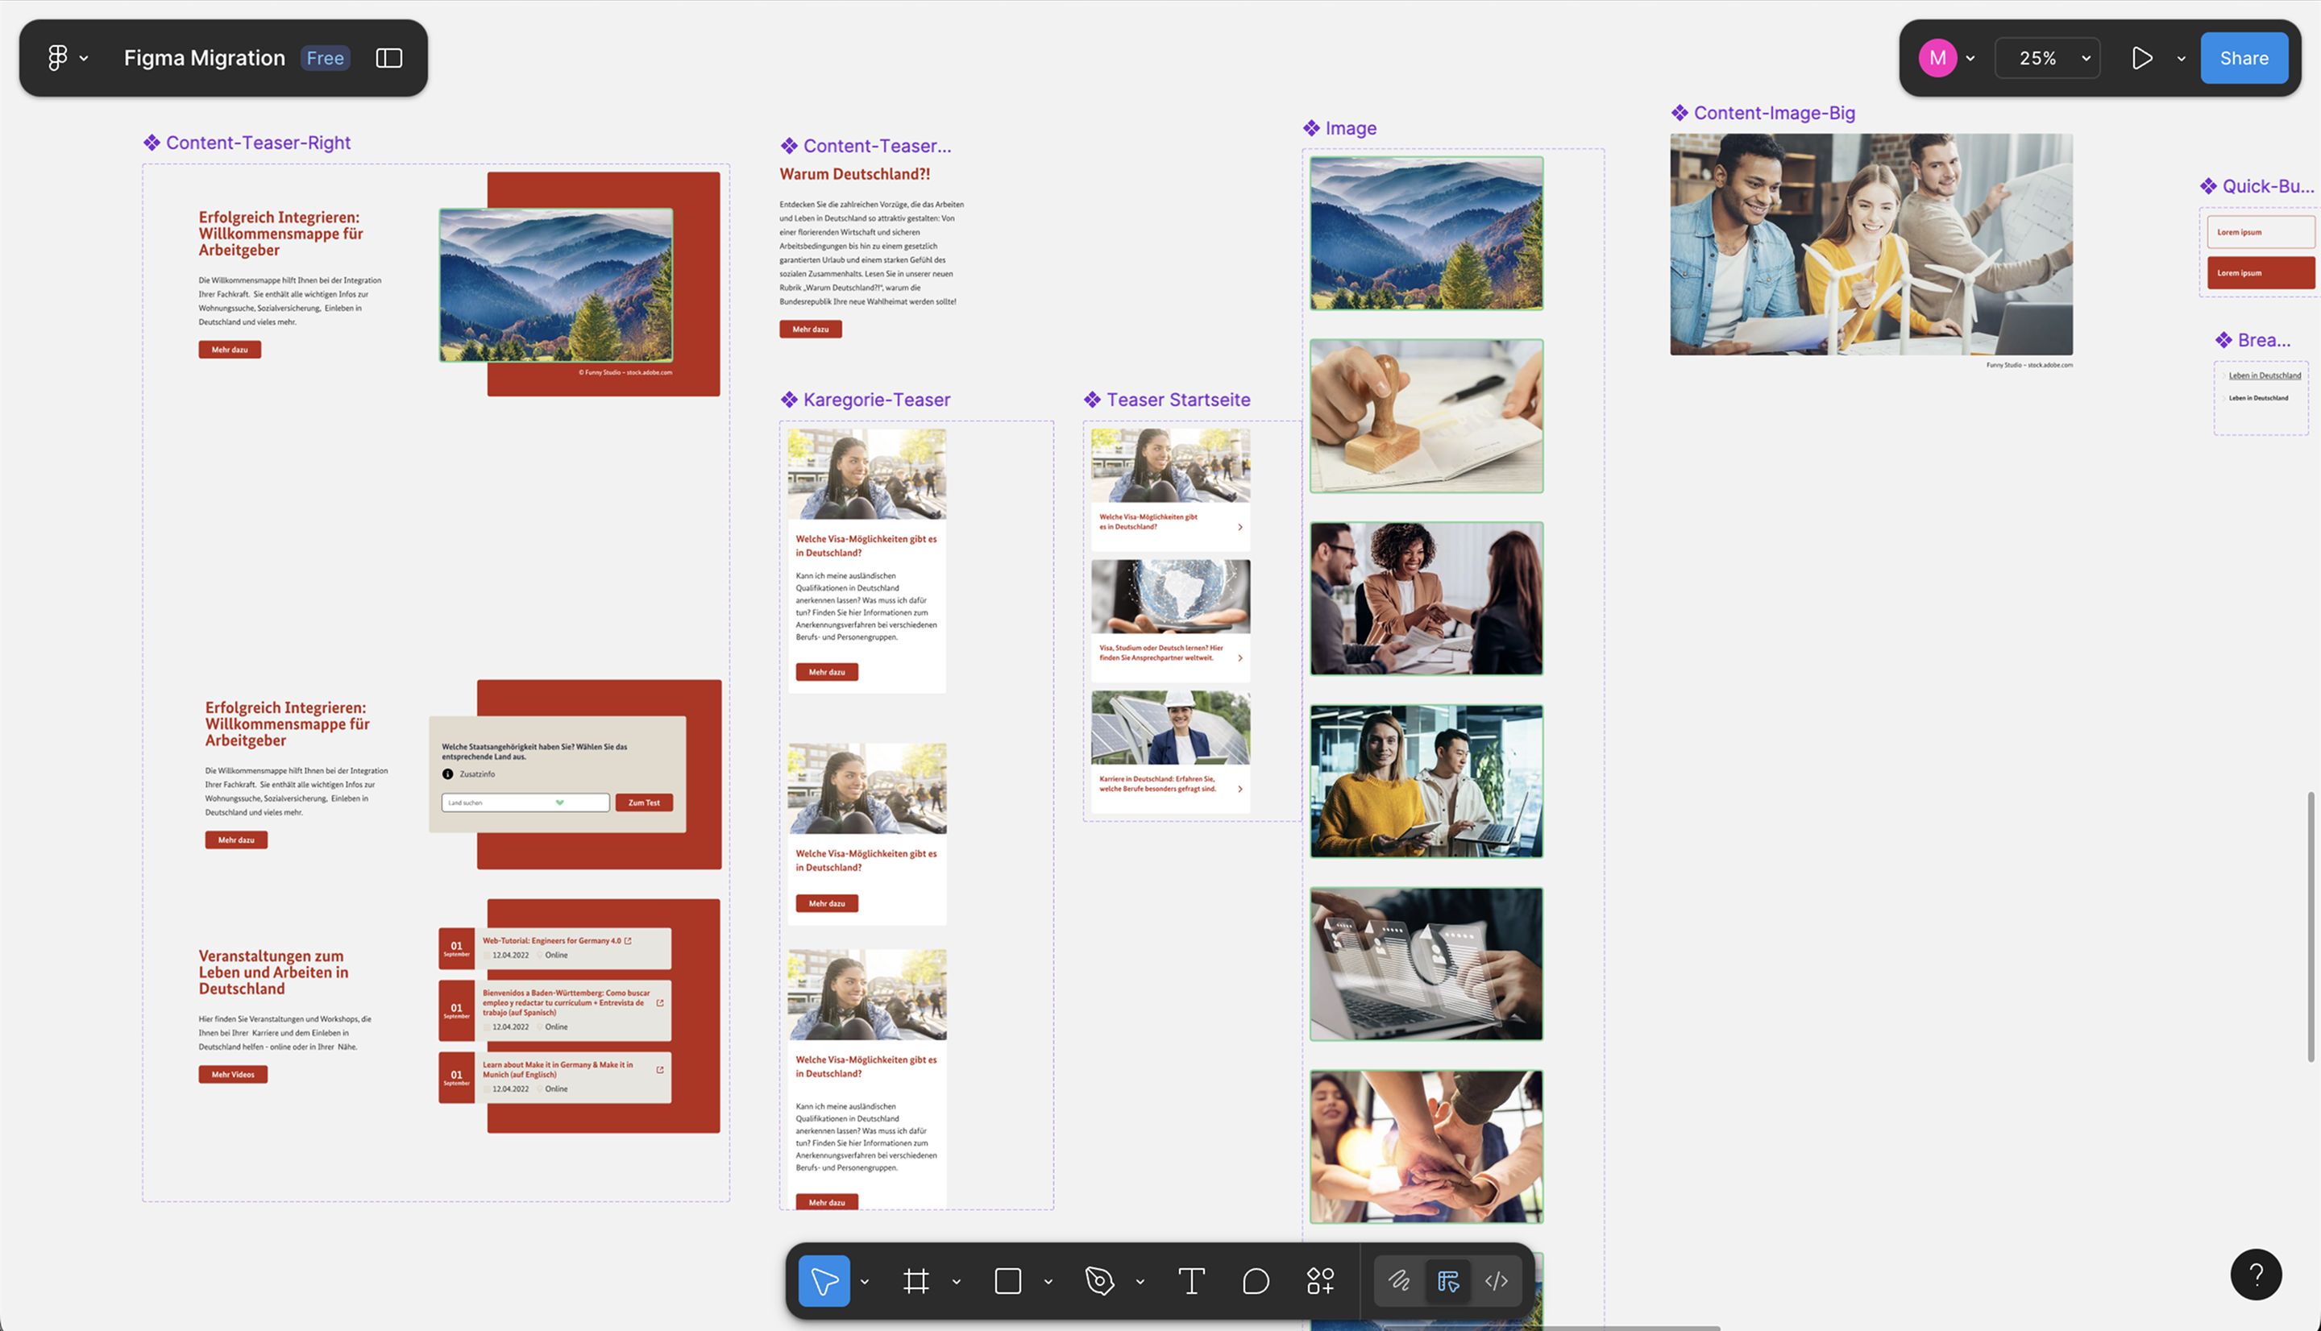Screen dimensions: 2321x1331
Task: Switch to Draw mode
Action: click(1398, 1281)
